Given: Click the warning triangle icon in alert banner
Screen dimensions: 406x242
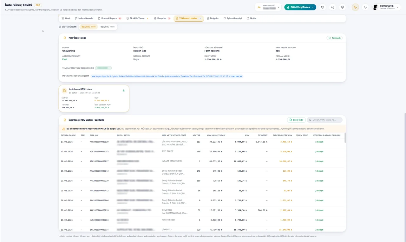Looking at the screenshot, I should [64, 129].
